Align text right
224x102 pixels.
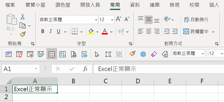[157, 31]
